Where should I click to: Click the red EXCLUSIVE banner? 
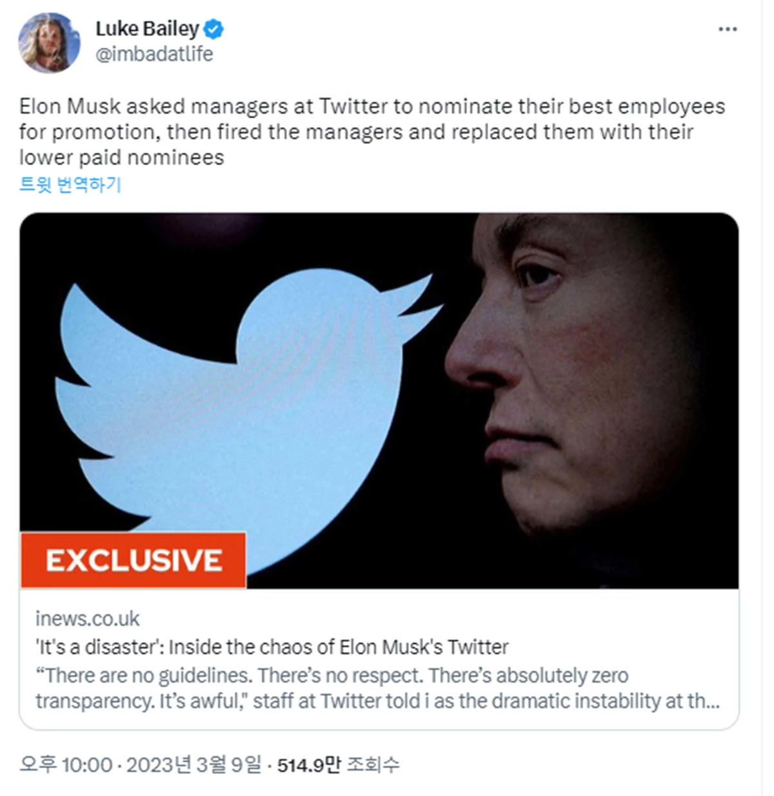[x=134, y=560]
